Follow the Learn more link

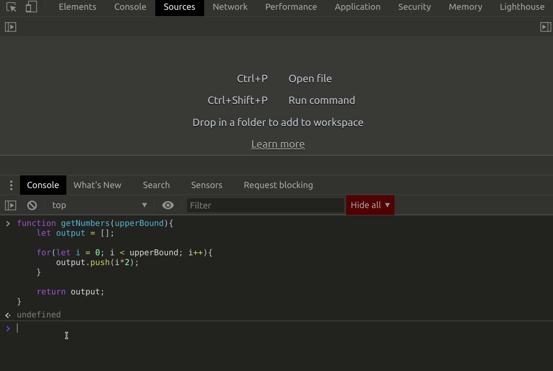click(x=278, y=144)
